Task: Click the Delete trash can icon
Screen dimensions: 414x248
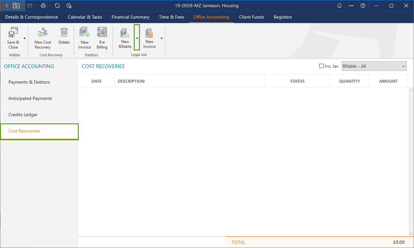Action: pos(64,33)
